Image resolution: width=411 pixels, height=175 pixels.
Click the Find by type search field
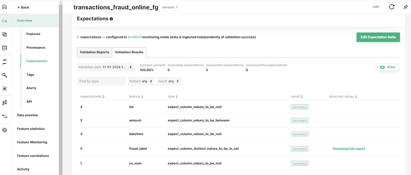101,81
